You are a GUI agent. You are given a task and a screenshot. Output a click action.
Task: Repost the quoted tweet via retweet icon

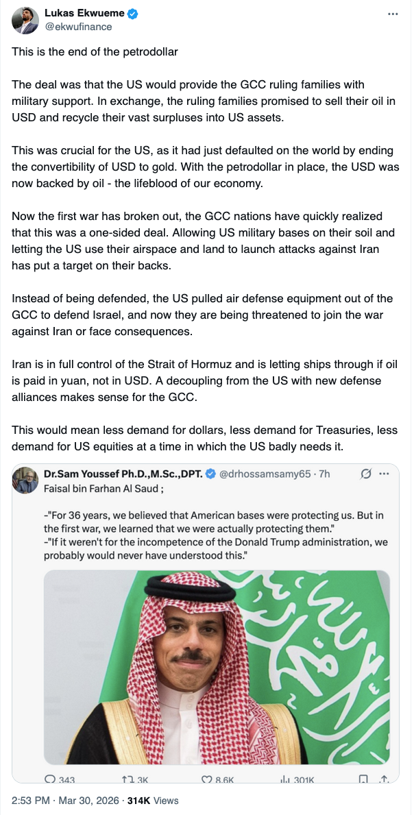pyautogui.click(x=127, y=779)
